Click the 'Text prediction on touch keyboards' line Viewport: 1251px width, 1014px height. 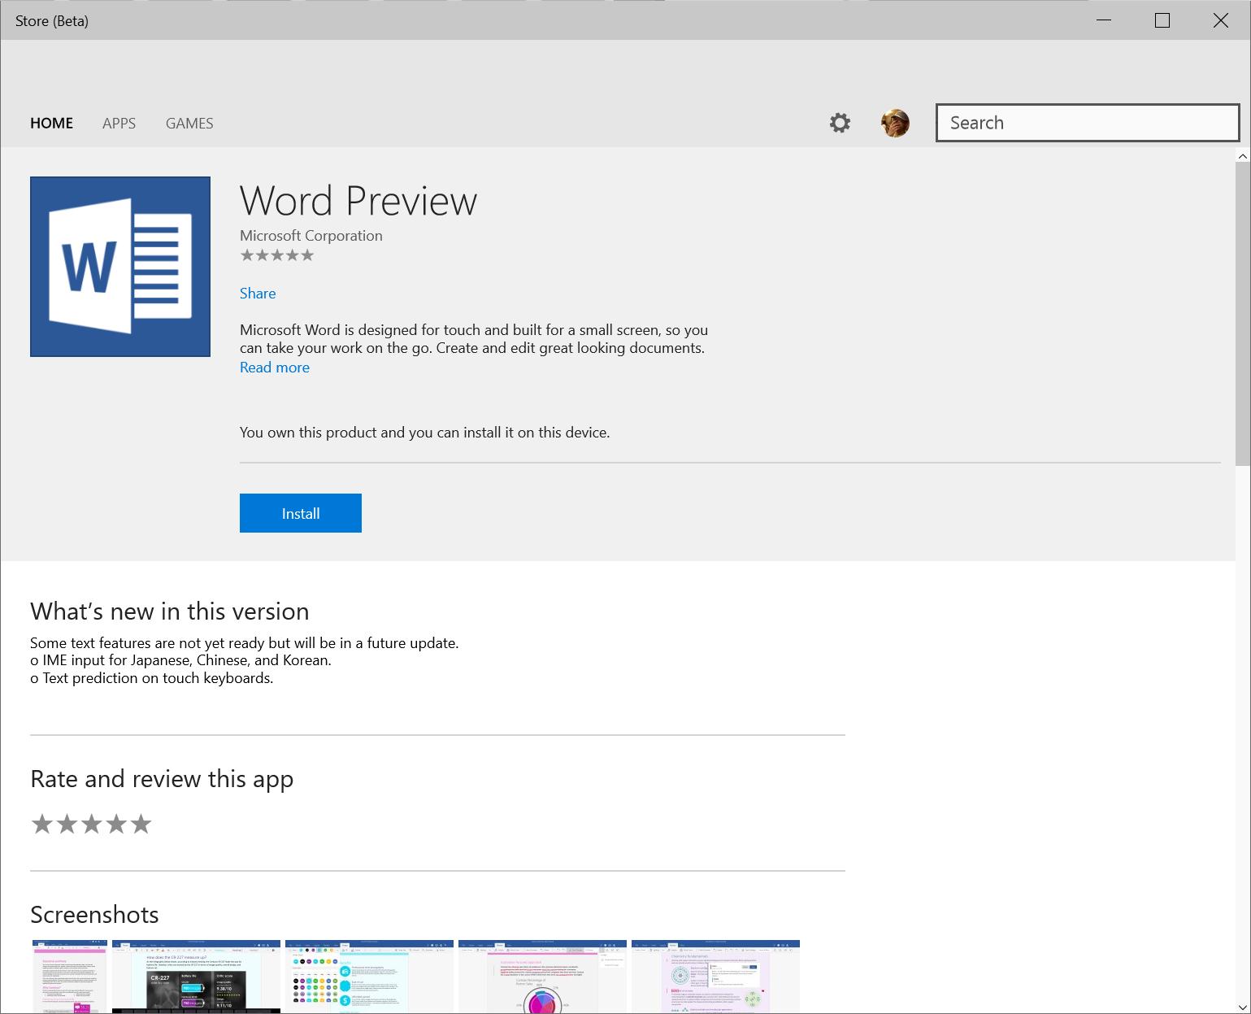151,678
